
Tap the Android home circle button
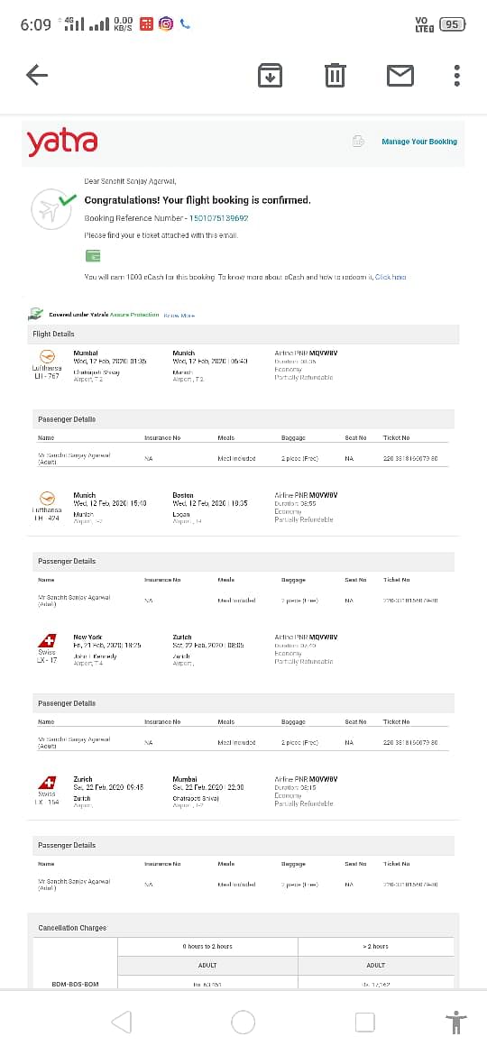coord(243,1023)
